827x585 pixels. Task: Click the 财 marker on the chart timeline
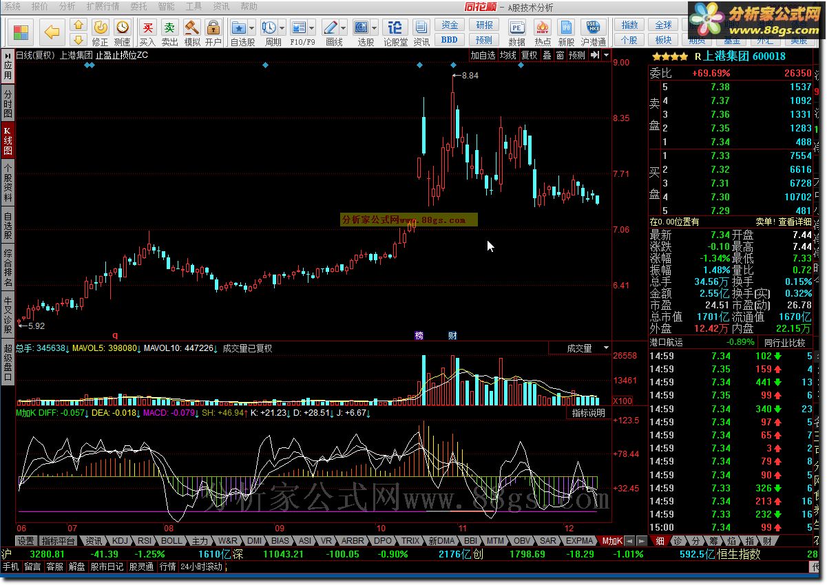(452, 336)
